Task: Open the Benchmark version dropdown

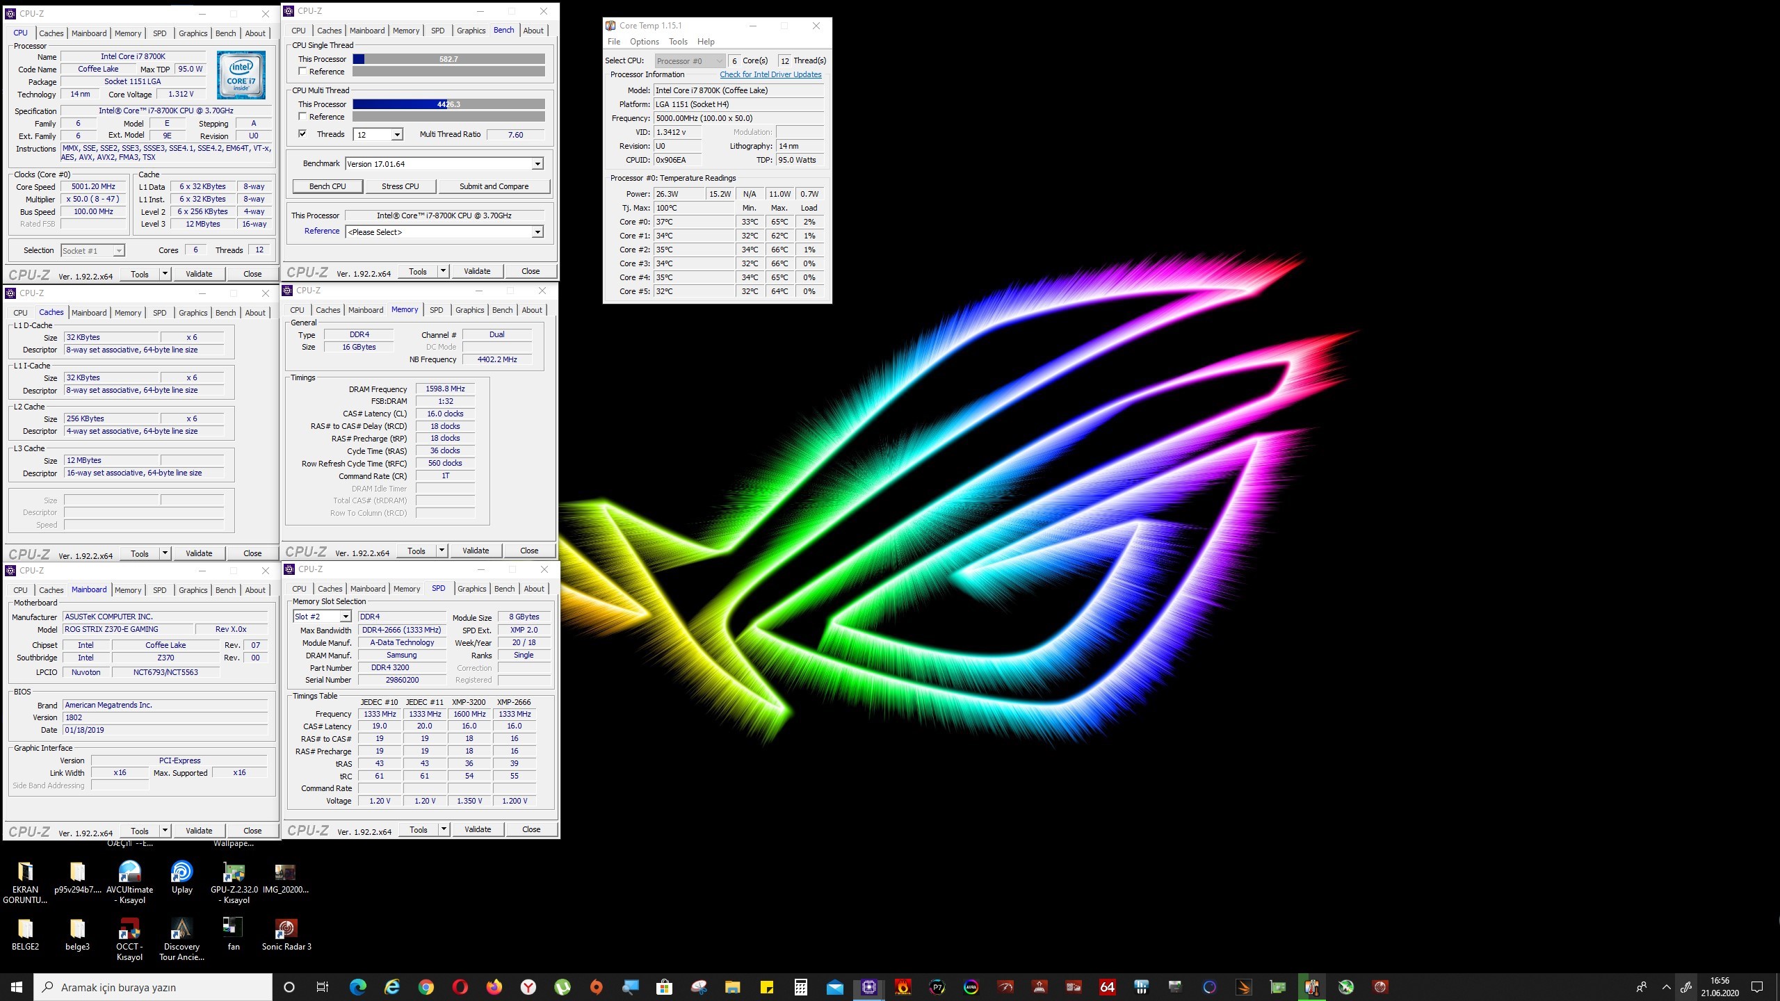Action: 537,164
